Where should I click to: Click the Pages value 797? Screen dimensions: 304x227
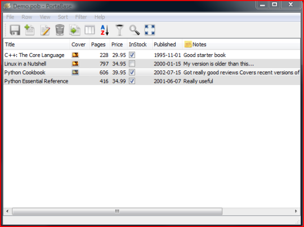[104, 64]
